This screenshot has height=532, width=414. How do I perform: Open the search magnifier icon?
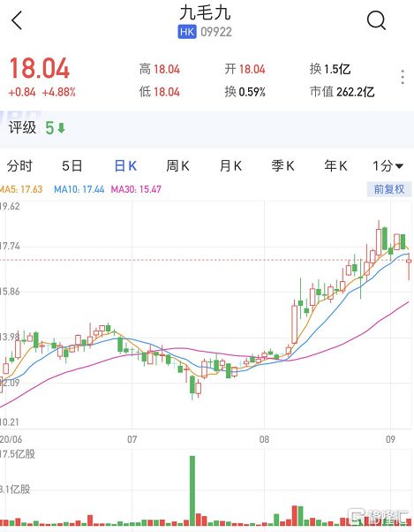[x=376, y=20]
